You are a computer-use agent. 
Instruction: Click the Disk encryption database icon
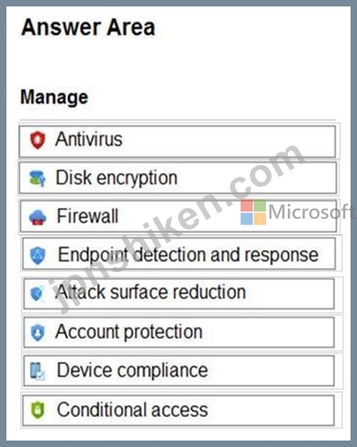click(x=37, y=178)
